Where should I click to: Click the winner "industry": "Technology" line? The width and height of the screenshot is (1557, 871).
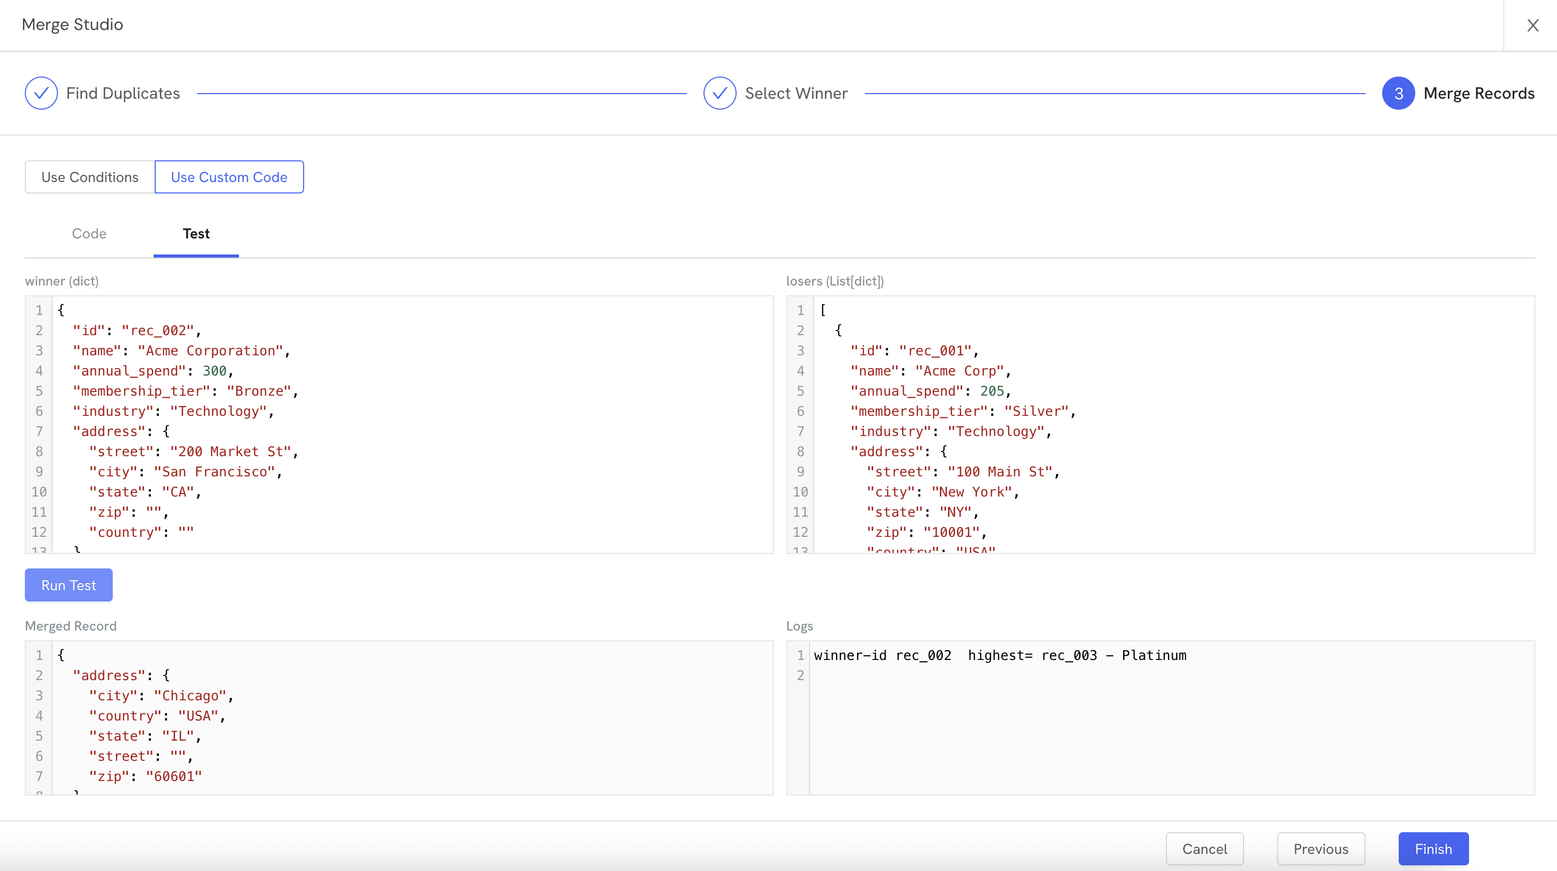point(173,411)
